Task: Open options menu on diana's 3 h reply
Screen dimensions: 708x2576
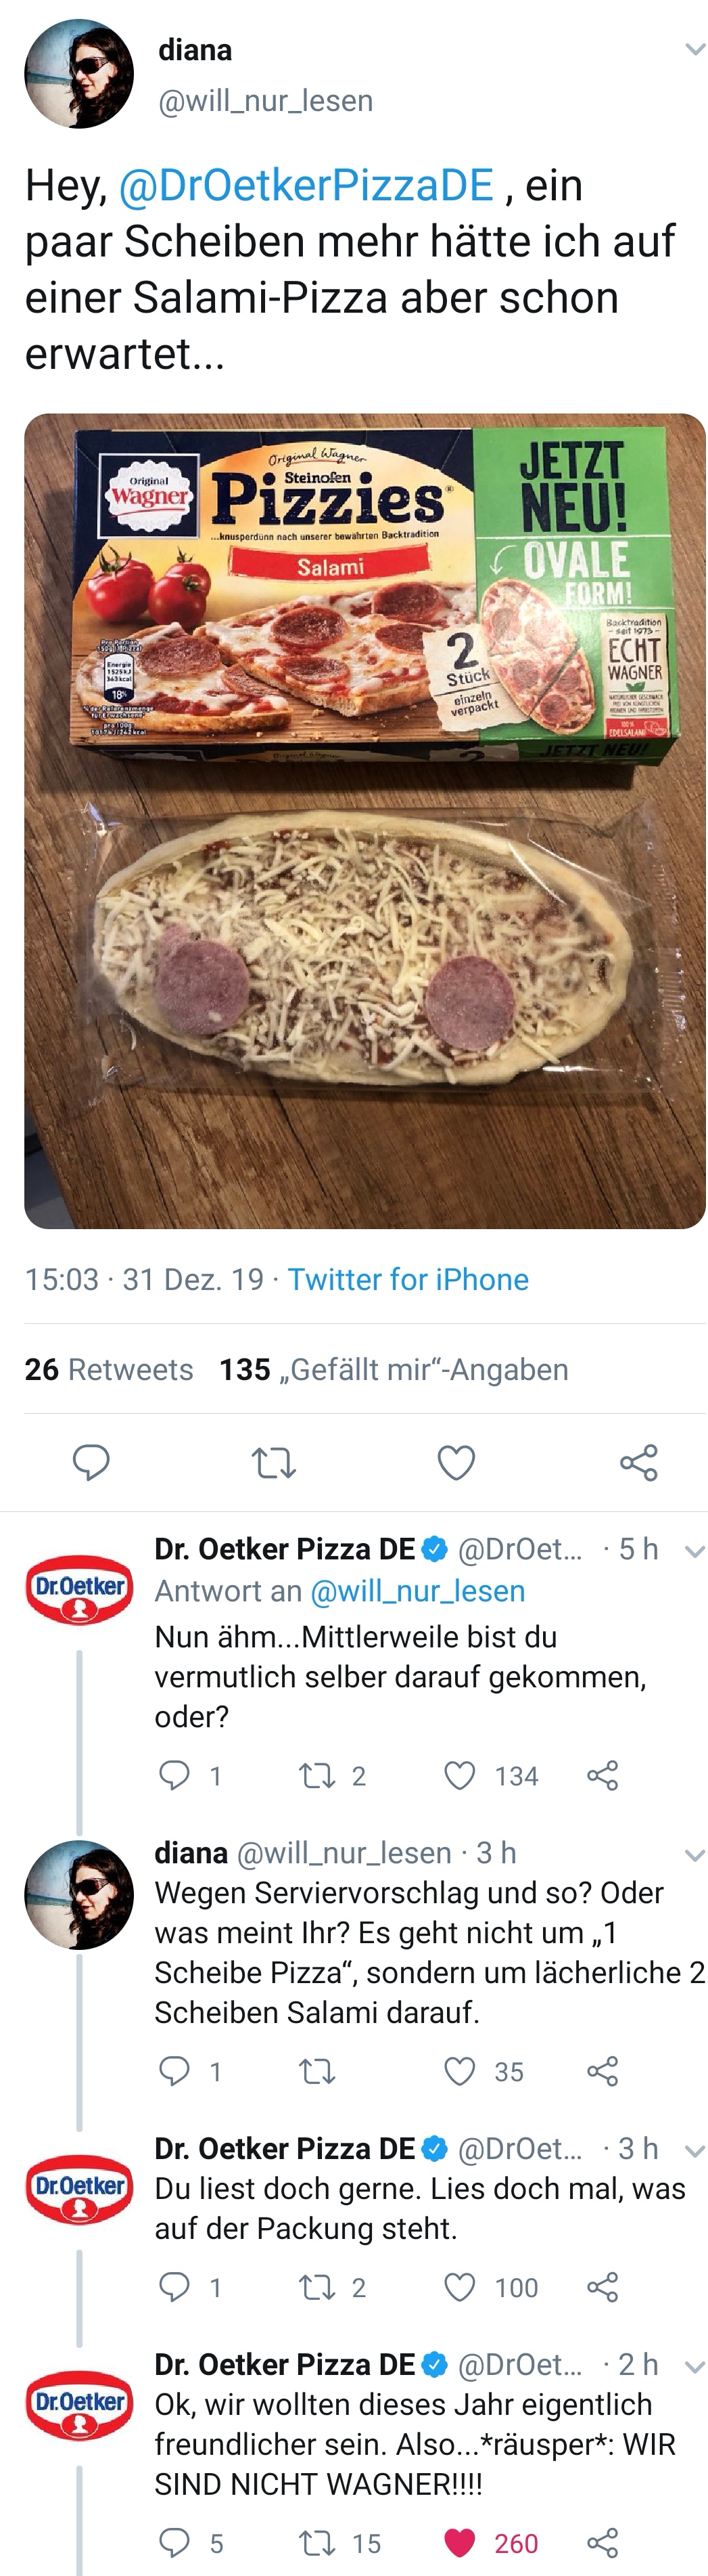Action: pyautogui.click(x=694, y=1854)
